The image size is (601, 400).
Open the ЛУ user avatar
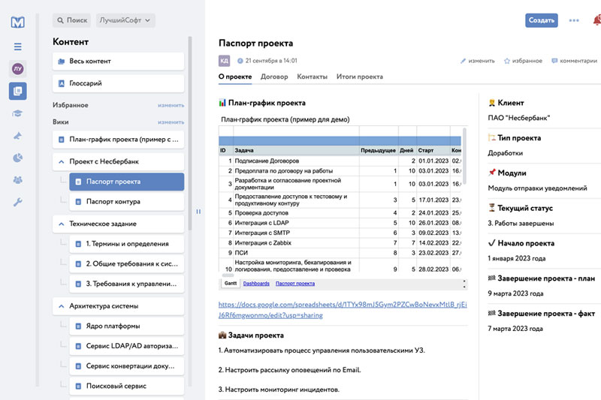(x=17, y=69)
